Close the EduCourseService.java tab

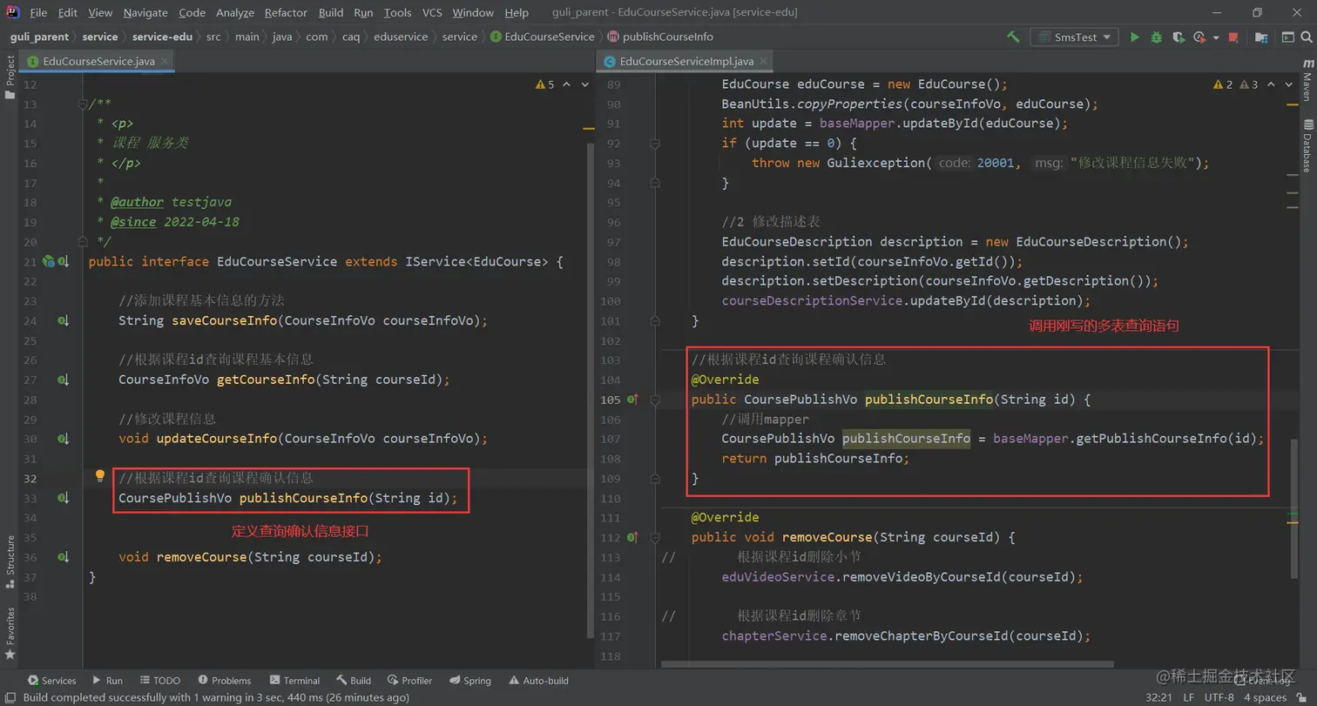(164, 61)
